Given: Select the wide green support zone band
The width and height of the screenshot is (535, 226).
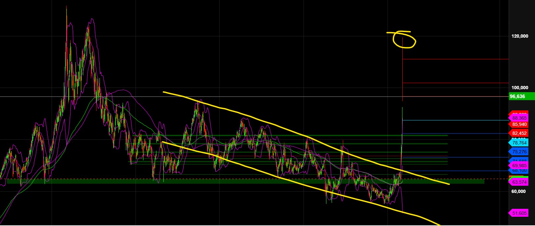Looking at the screenshot, I should 245,181.
